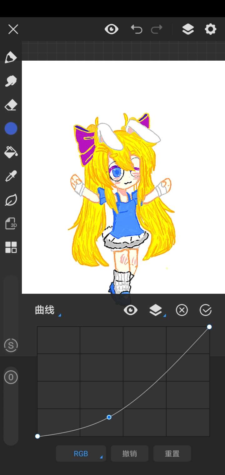Toggle the top bar eye preview icon
Viewport: 225px width, 475px height.
tap(112, 29)
